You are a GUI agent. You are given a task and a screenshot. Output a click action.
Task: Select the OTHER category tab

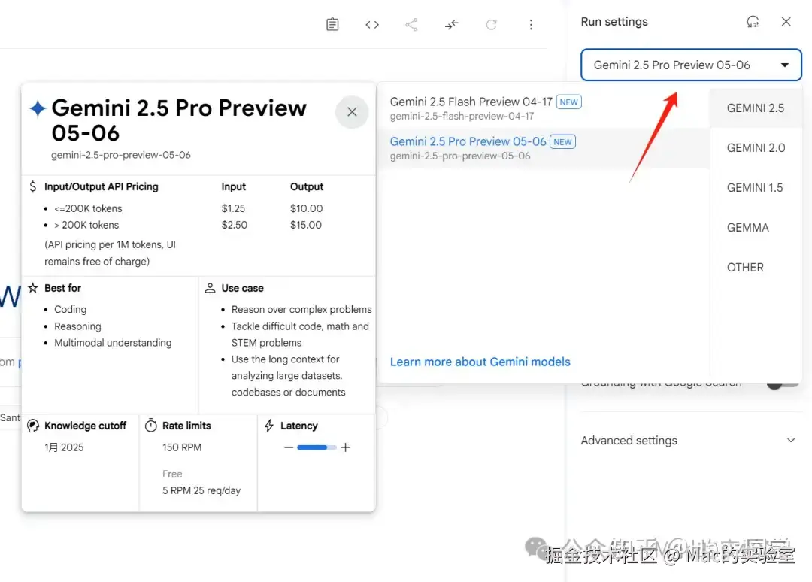click(x=756, y=268)
